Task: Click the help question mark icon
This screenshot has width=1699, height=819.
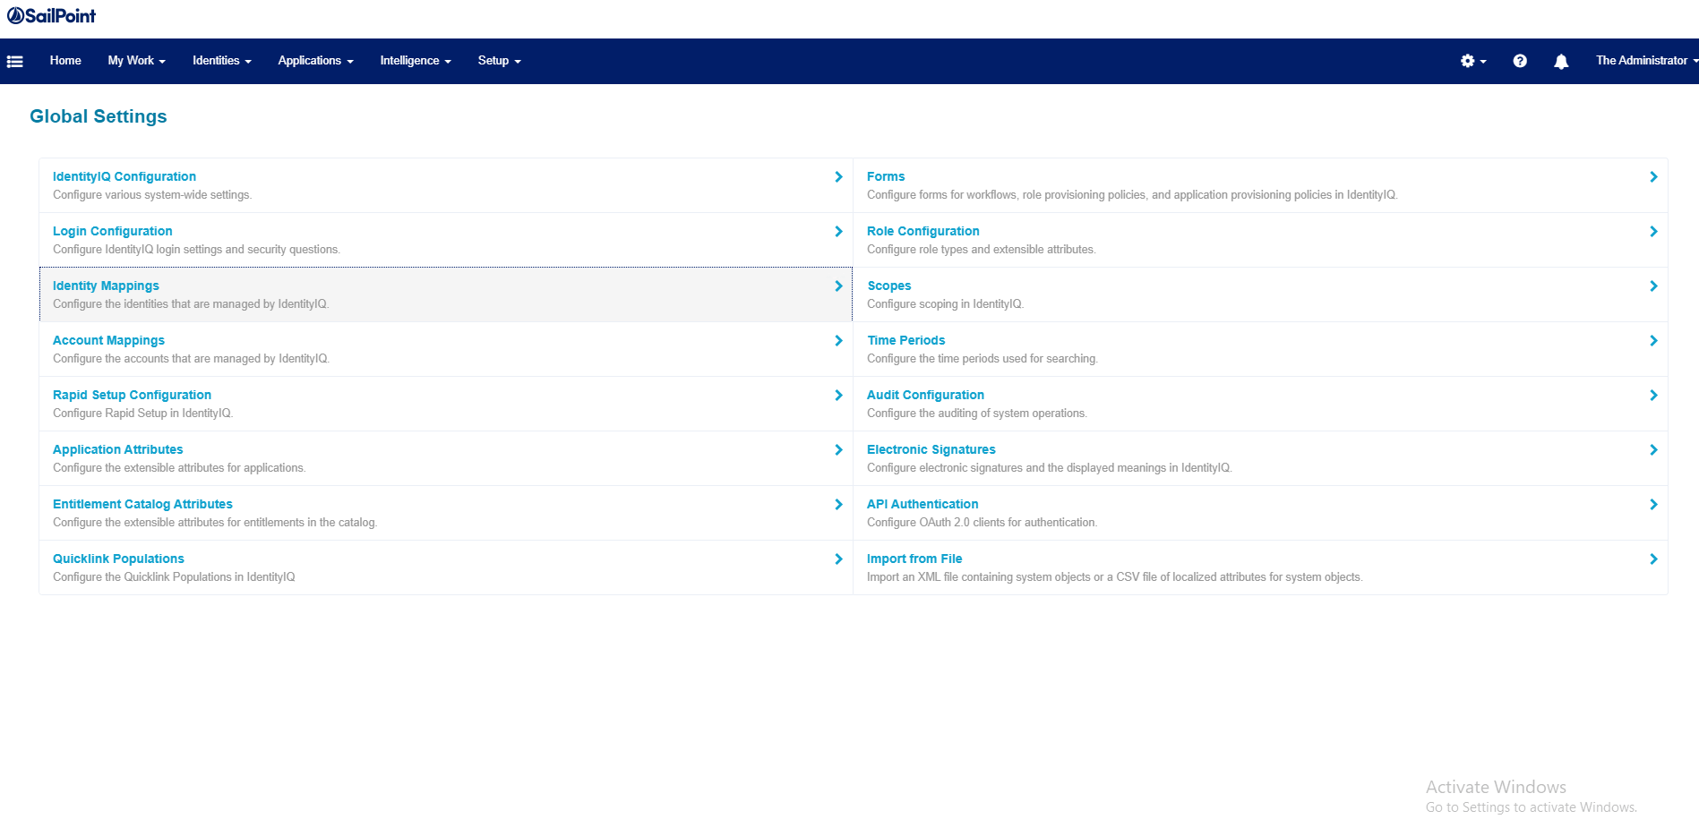Action: point(1520,61)
